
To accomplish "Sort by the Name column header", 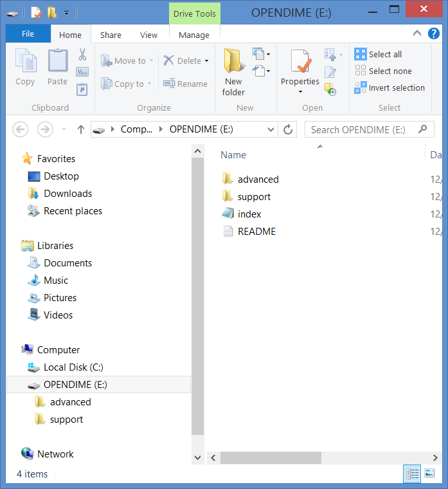I will (233, 155).
